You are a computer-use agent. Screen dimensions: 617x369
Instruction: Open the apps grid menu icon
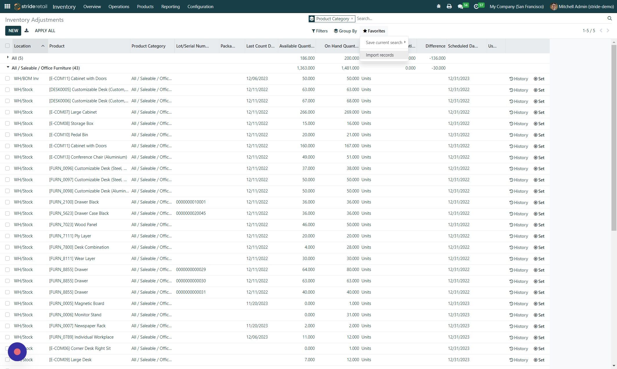(7, 6)
